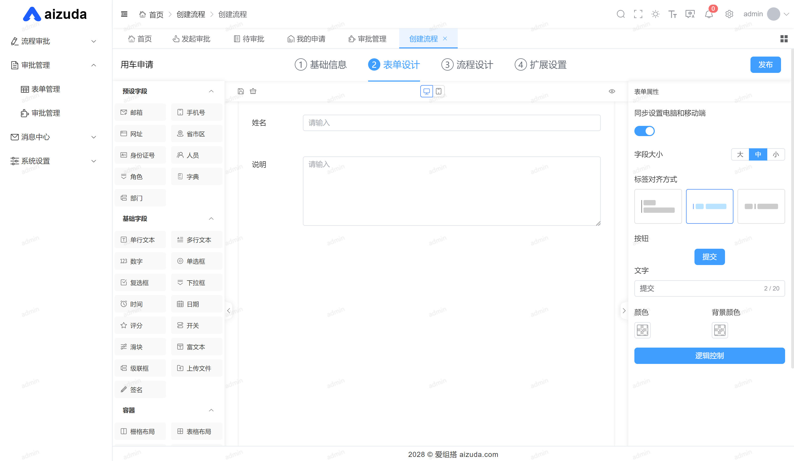This screenshot has width=794, height=461.
Task: Set field size to 大
Action: [740, 154]
